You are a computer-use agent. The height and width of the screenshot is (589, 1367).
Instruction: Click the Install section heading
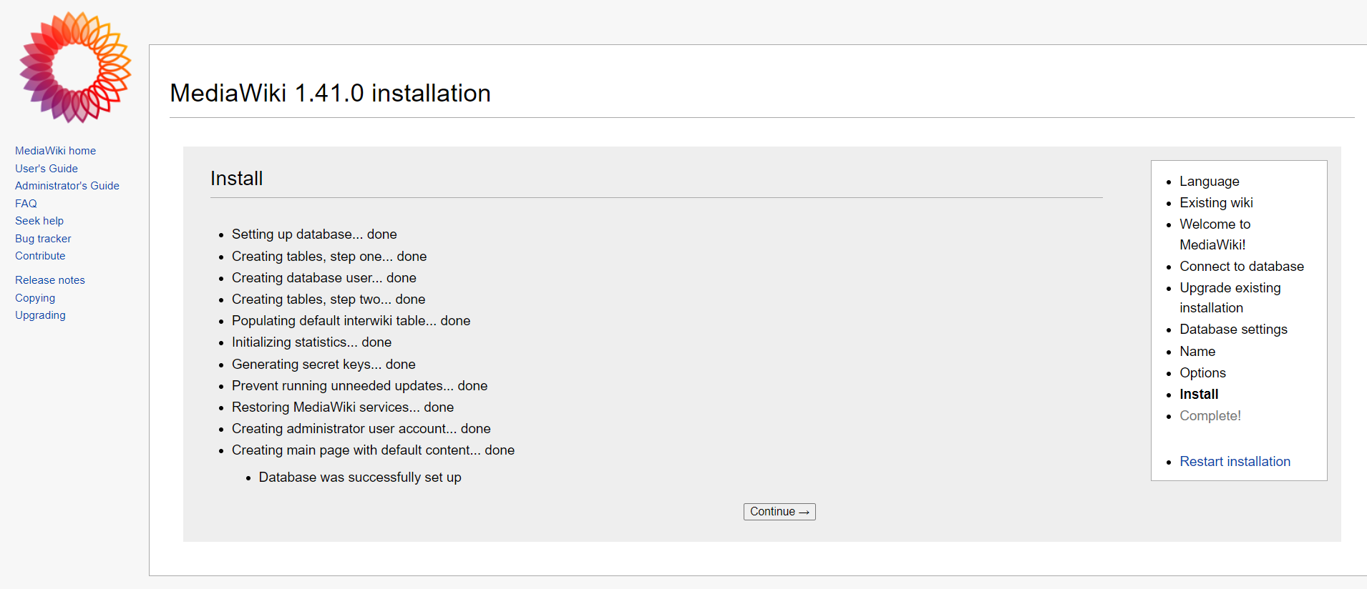[x=236, y=178]
